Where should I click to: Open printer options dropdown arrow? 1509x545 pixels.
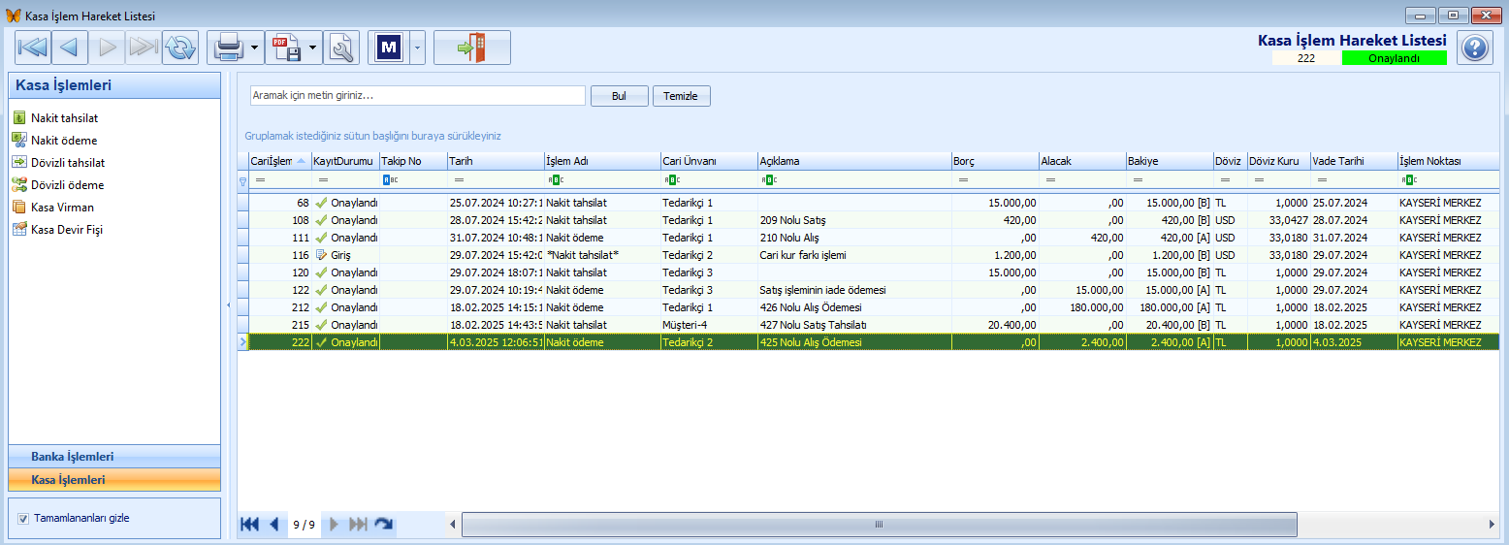pos(255,47)
